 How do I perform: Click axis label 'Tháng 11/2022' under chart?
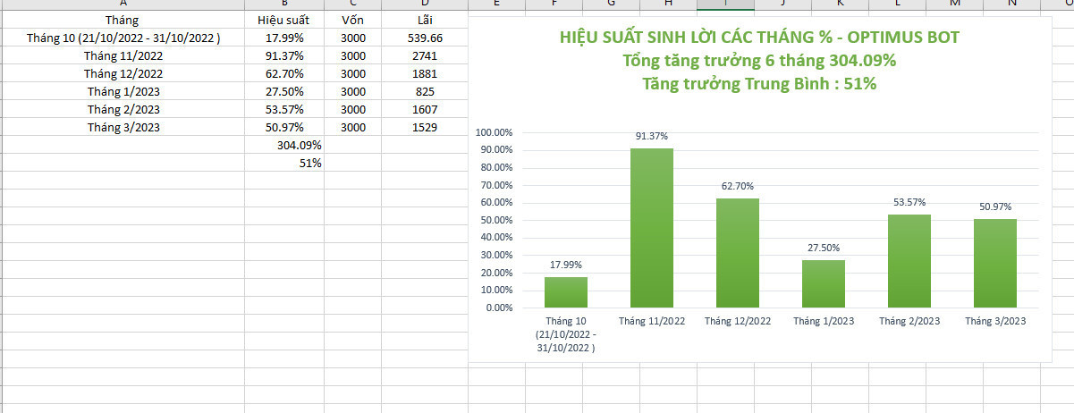(652, 321)
